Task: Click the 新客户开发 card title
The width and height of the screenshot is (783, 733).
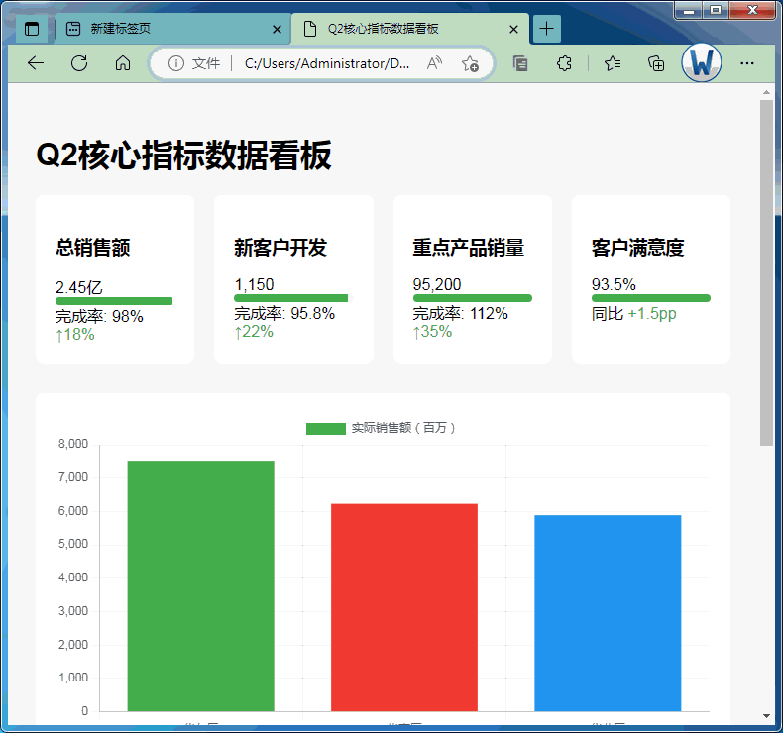Action: [x=280, y=248]
